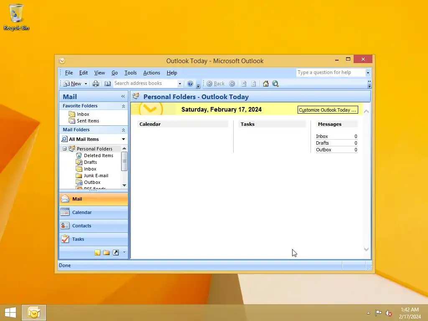Click the Search the Web globe icon
The width and height of the screenshot is (428, 321).
coord(275,84)
